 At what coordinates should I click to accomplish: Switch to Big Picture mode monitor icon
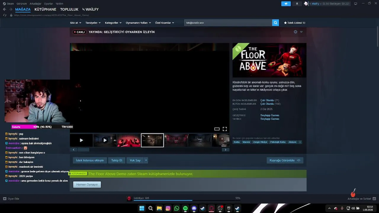[355, 4]
